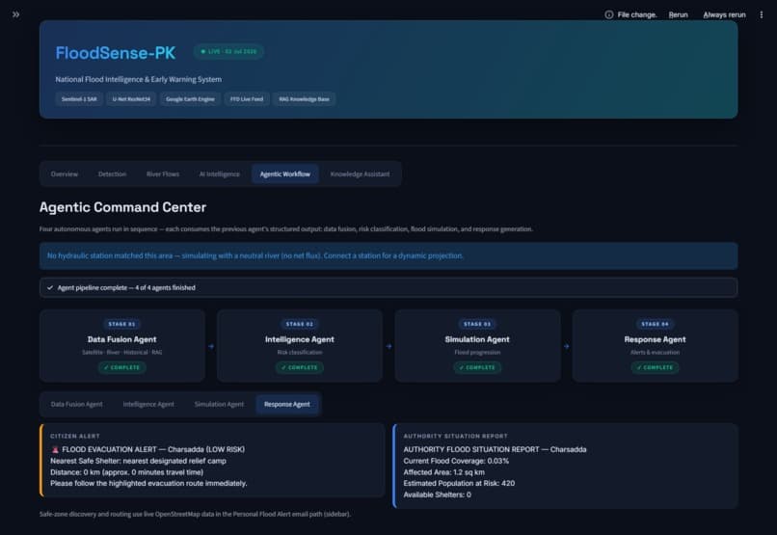Select the Response Agent sub-tab
The image size is (777, 535).
pyautogui.click(x=287, y=404)
